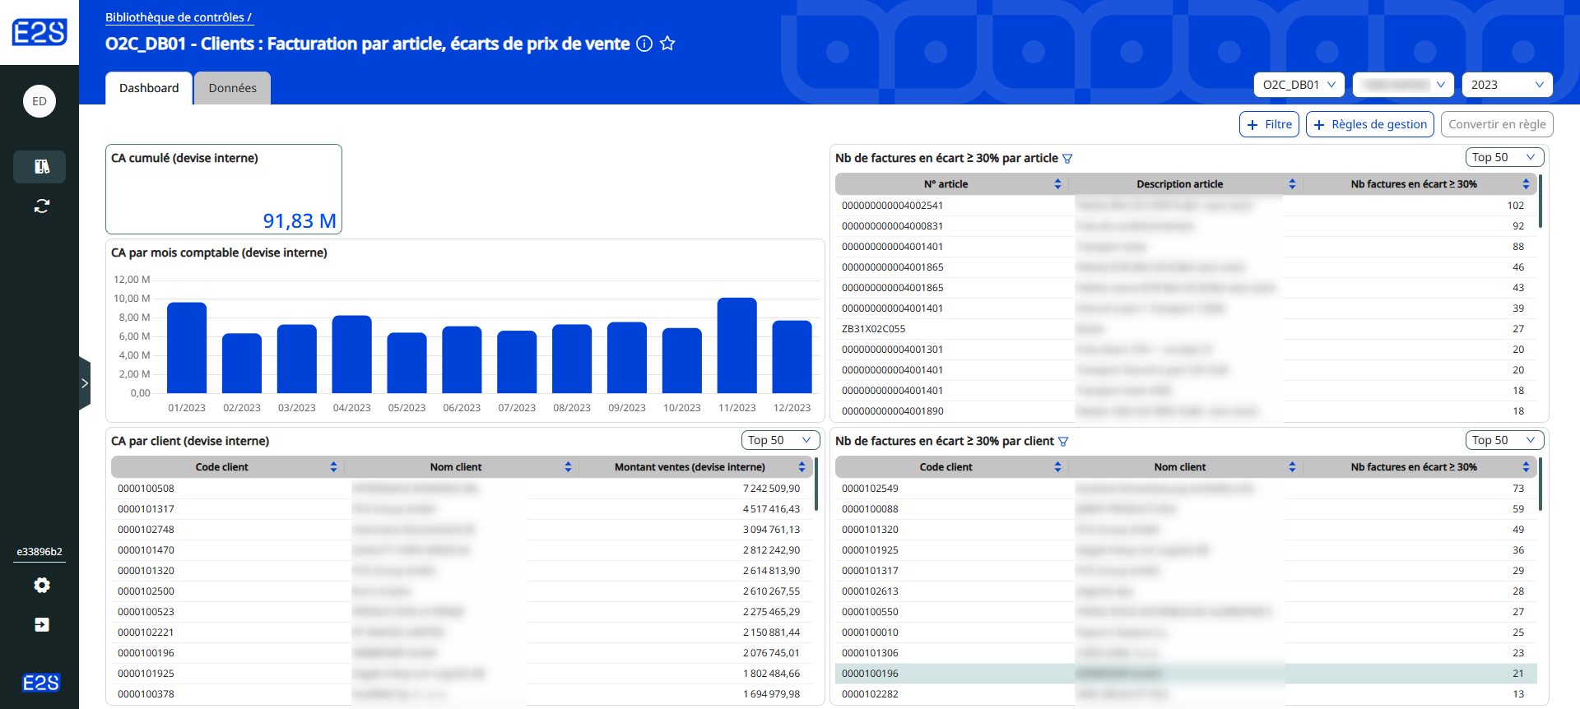The height and width of the screenshot is (709, 1580).
Task: Open the 2023 year dropdown
Action: point(1507,85)
